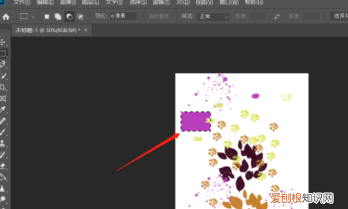Select Add to Selection mode icon
Viewport: 348px width, 209px height.
point(58,17)
